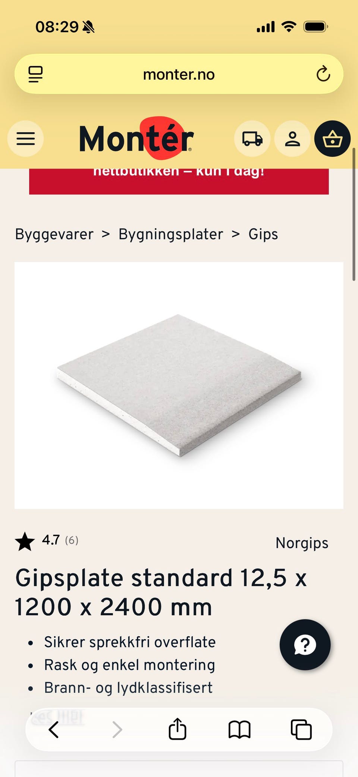The width and height of the screenshot is (358, 777).
Task: Tap the monter.no address field
Action: [x=179, y=74]
